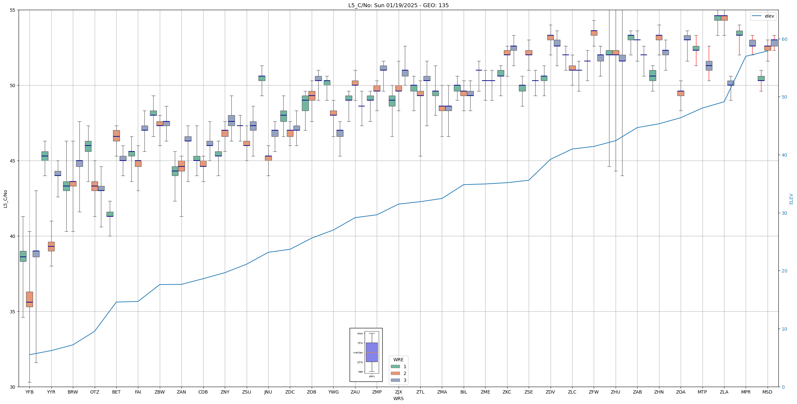Click the ZAN station tick label

click(x=181, y=392)
